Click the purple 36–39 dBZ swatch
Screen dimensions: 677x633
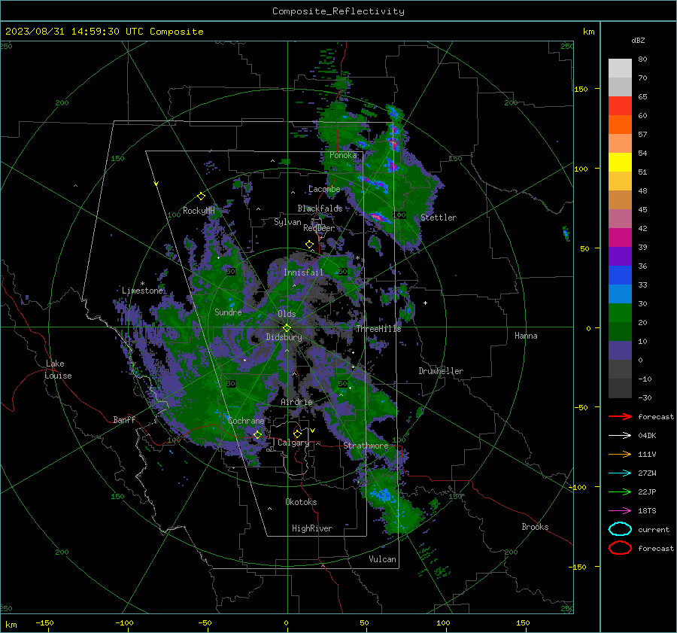click(620, 256)
